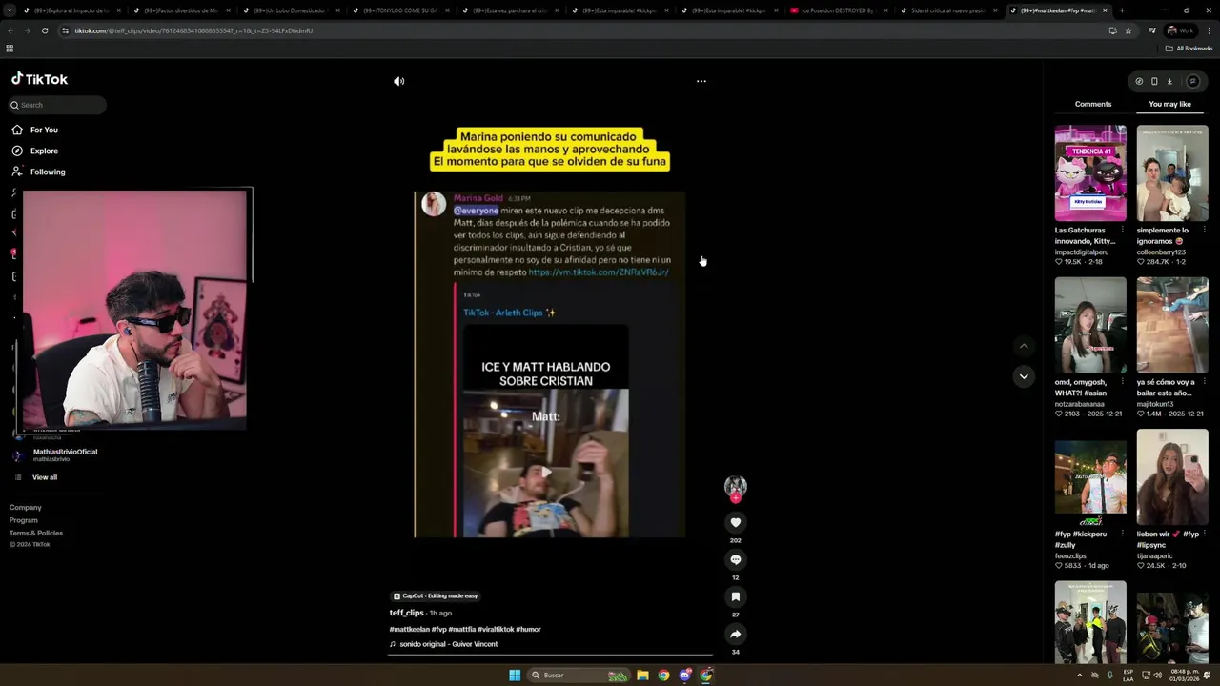The width and height of the screenshot is (1220, 686).
Task: Follow teff_clips via the avatar plus icon
Action: pos(735,497)
